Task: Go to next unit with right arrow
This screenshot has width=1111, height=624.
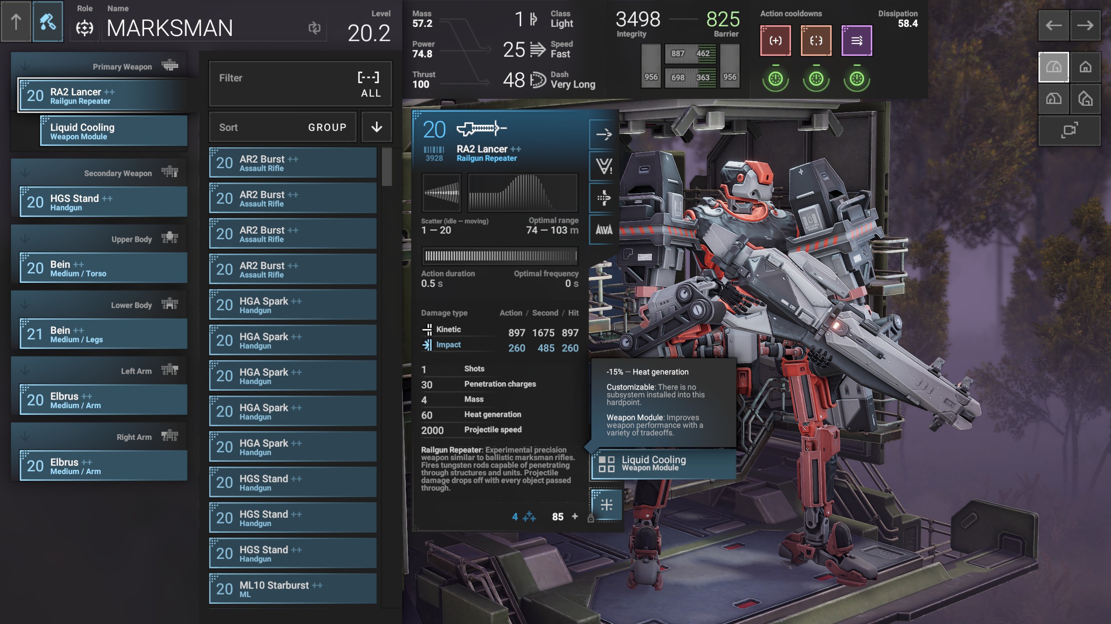Action: click(1085, 26)
